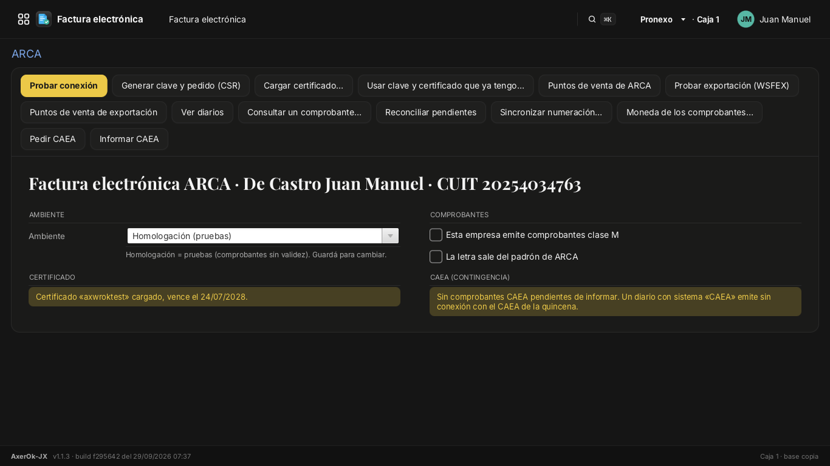Viewport: 830px width, 466px height.
Task: Click the 'Caja 1' label in the header
Action: (708, 19)
